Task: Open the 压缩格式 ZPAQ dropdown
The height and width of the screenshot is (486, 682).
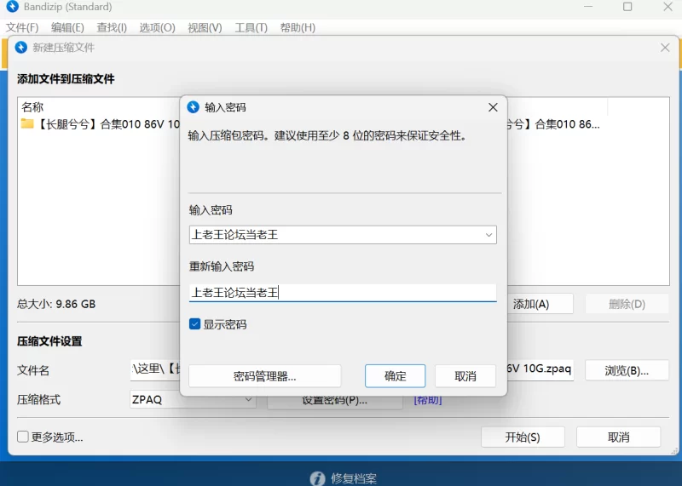Action: (x=248, y=399)
